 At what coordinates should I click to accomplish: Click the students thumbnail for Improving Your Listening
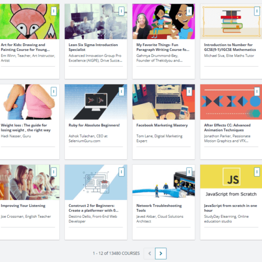[x=29, y=182]
